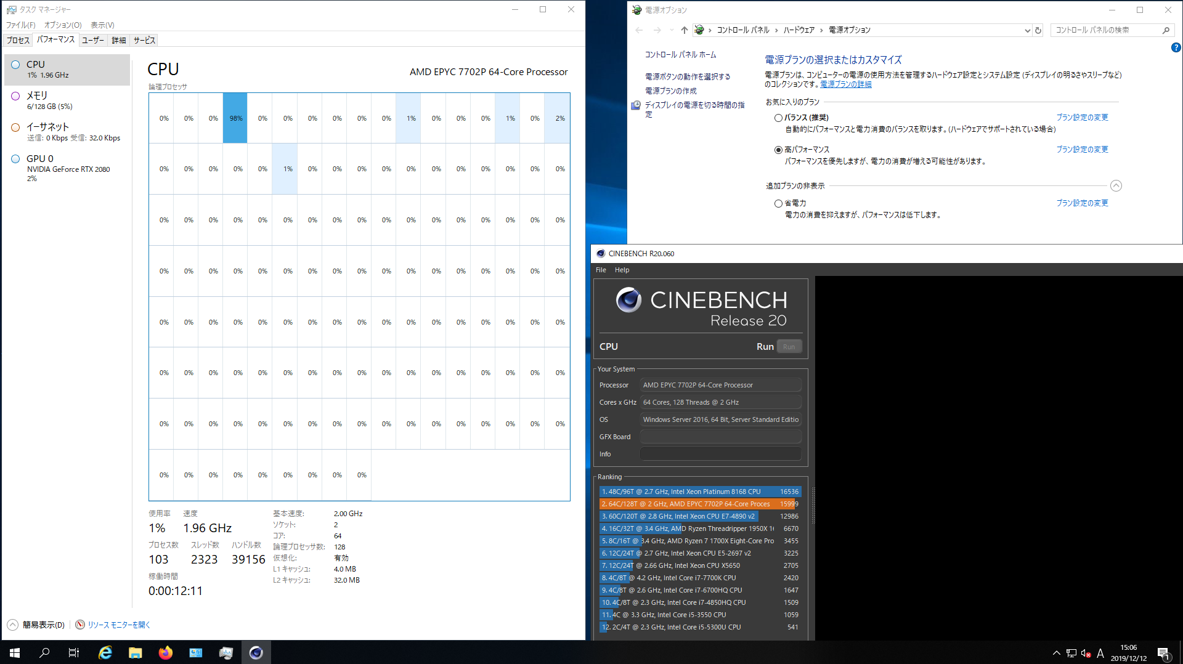
Task: Open the network icon in system tray
Action: [1071, 653]
